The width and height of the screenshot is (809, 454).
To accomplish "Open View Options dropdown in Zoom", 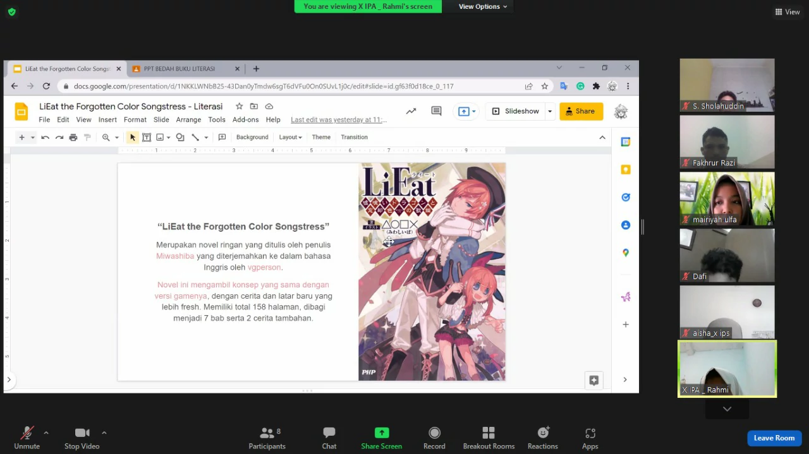I will pyautogui.click(x=483, y=6).
